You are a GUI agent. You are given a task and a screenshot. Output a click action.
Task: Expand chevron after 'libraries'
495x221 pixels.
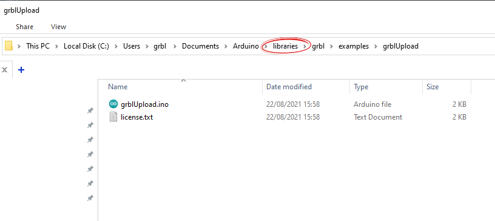click(305, 47)
